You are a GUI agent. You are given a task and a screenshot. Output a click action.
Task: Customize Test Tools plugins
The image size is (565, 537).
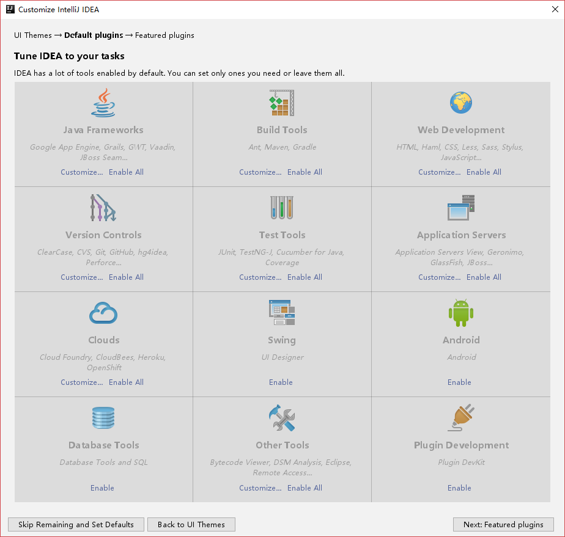pyautogui.click(x=260, y=277)
